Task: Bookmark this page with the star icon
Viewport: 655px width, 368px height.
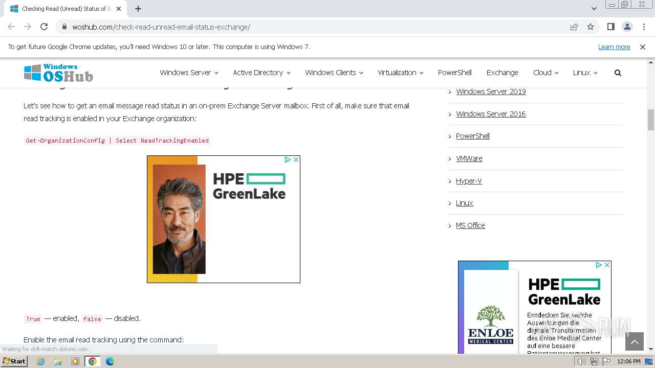Action: [591, 27]
